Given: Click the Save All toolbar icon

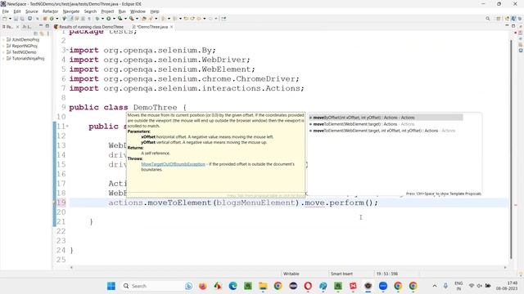Looking at the screenshot, I should (x=22, y=19).
